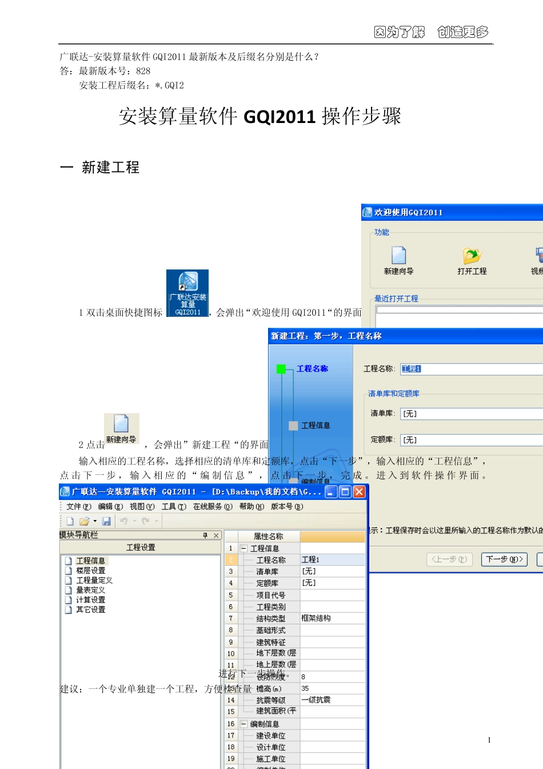This screenshot has width=543, height=769.
Task: Click the 建筑特征 property row
Action: pyautogui.click(x=295, y=642)
